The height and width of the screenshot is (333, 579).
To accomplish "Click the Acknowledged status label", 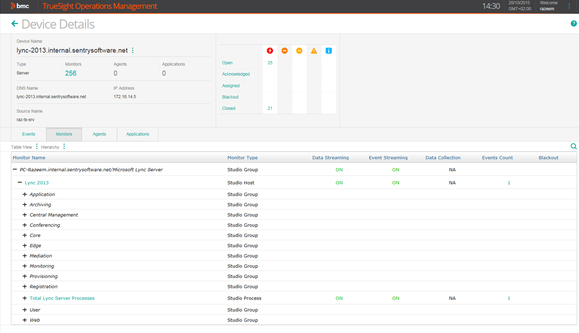I will coord(236,74).
